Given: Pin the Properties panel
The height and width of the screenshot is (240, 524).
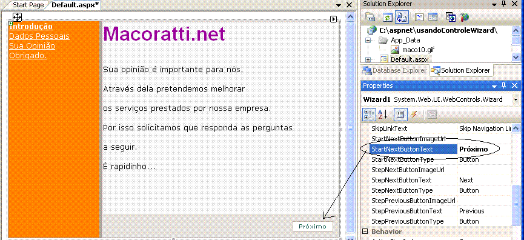Looking at the screenshot, I should [504, 85].
